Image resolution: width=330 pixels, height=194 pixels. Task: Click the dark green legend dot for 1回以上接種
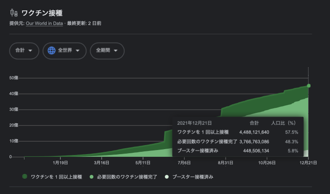(24, 176)
